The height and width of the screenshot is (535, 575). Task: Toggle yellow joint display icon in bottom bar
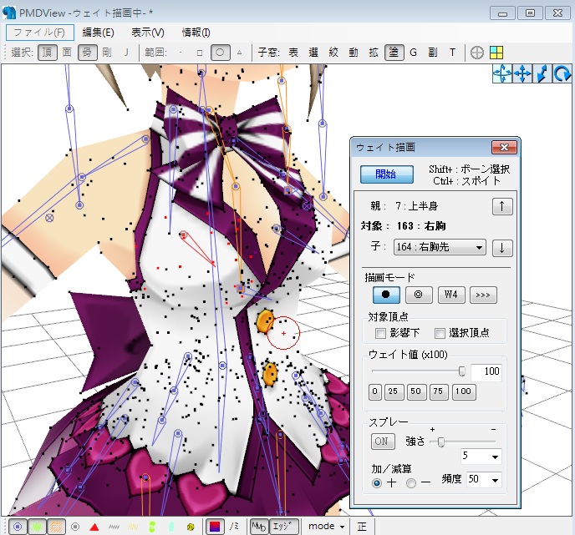pos(191,527)
